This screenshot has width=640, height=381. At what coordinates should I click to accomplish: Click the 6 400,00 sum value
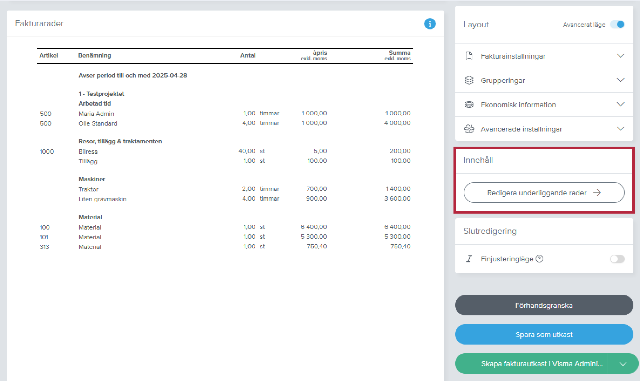pos(397,227)
